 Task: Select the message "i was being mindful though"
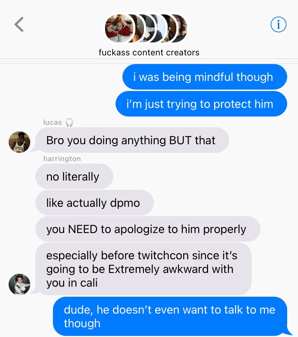(x=205, y=77)
